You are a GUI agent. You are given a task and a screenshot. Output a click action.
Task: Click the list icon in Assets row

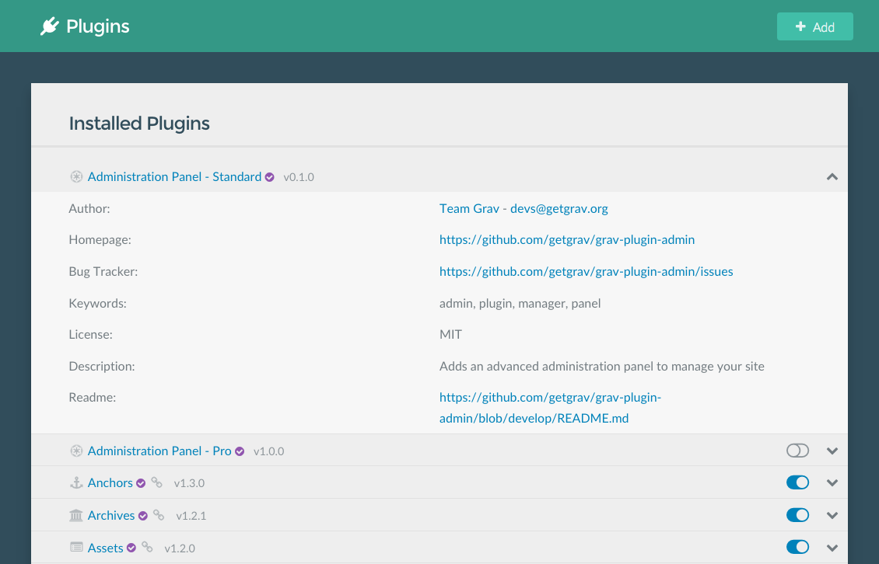pyautogui.click(x=76, y=547)
